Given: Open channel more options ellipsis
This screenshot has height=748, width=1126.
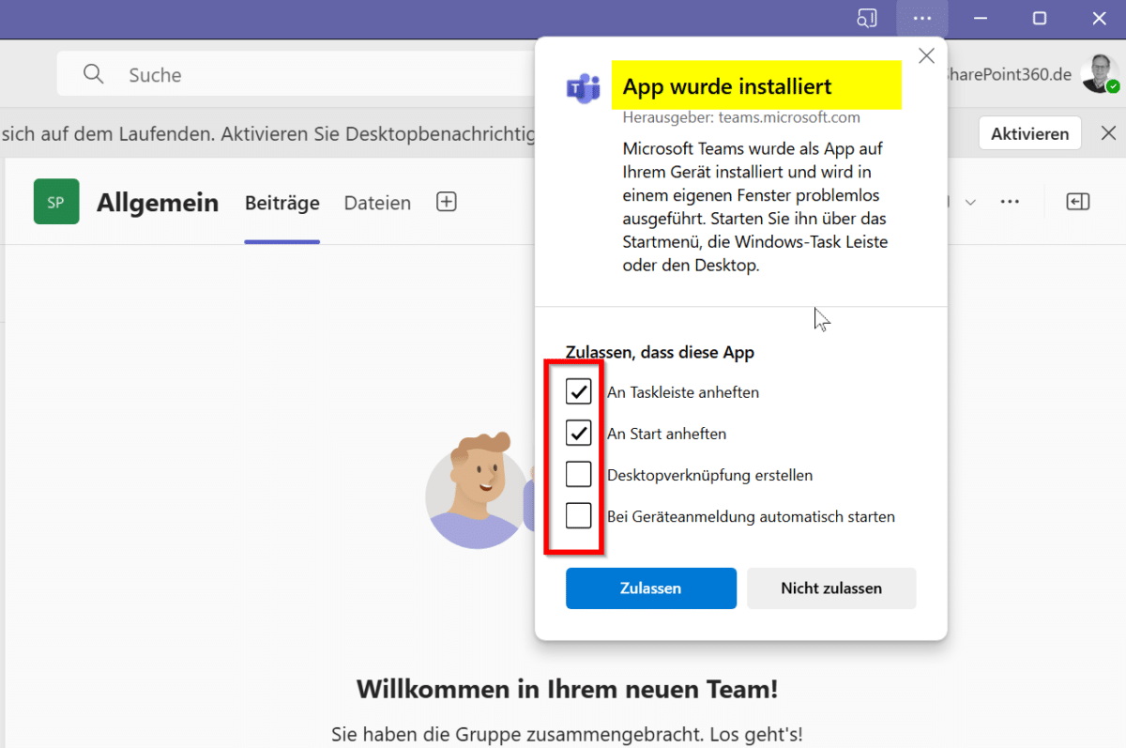Looking at the screenshot, I should tap(1010, 202).
